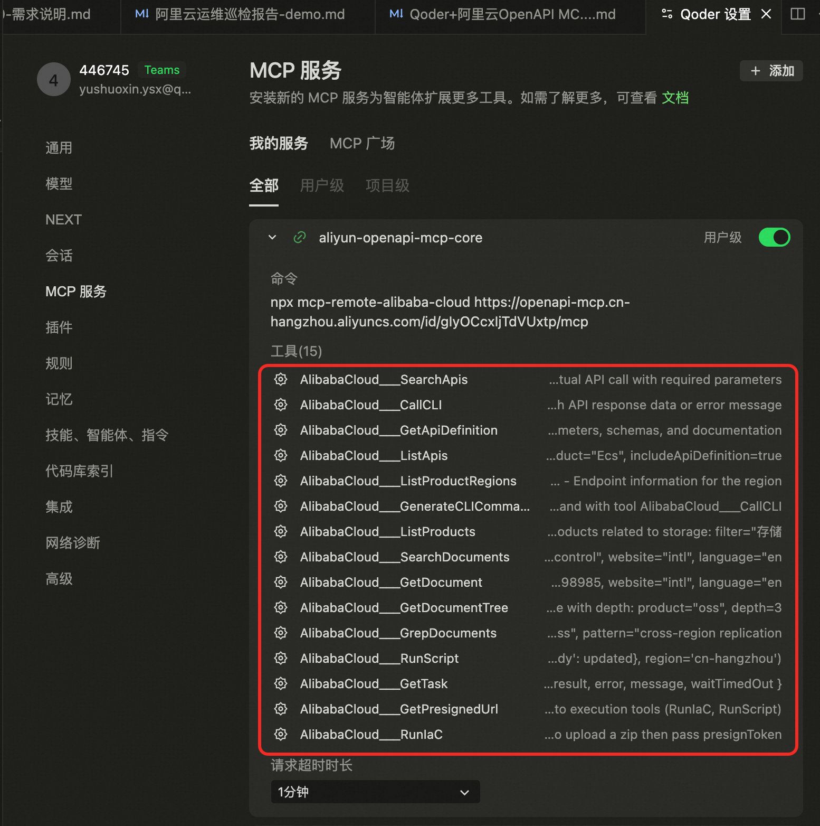The height and width of the screenshot is (826, 820).
Task: Click the gear icon beside AlibabaCloud___RunIaC
Action: pos(281,734)
